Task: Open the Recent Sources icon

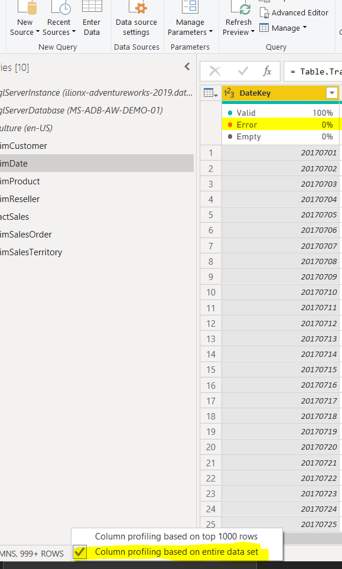Action: coord(61,7)
